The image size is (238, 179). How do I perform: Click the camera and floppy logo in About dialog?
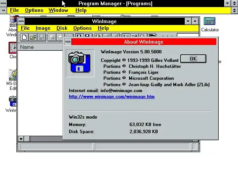[80, 63]
